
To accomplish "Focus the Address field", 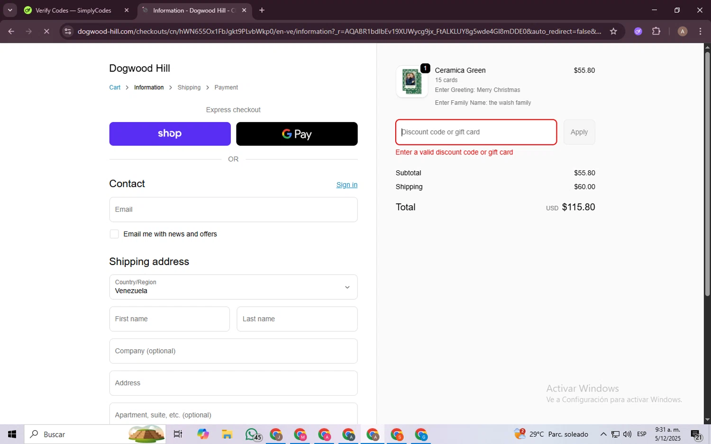I will pyautogui.click(x=233, y=383).
